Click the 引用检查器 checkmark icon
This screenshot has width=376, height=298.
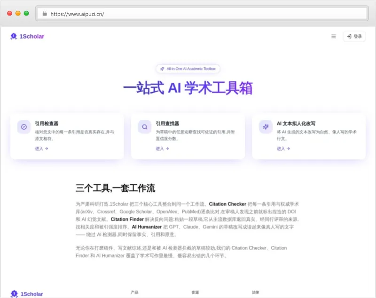click(24, 127)
